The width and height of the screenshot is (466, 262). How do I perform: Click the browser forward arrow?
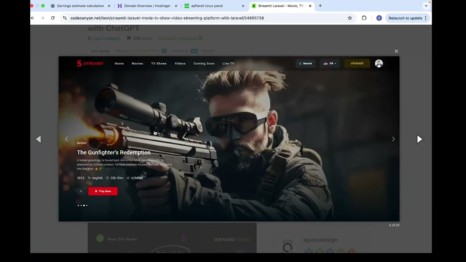pyautogui.click(x=43, y=18)
